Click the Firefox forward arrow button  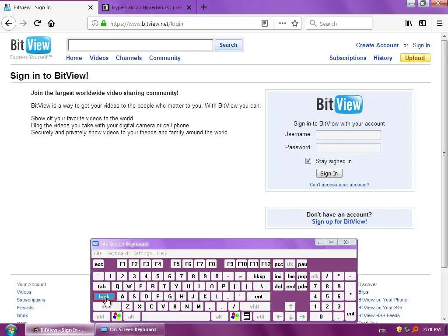[24, 24]
